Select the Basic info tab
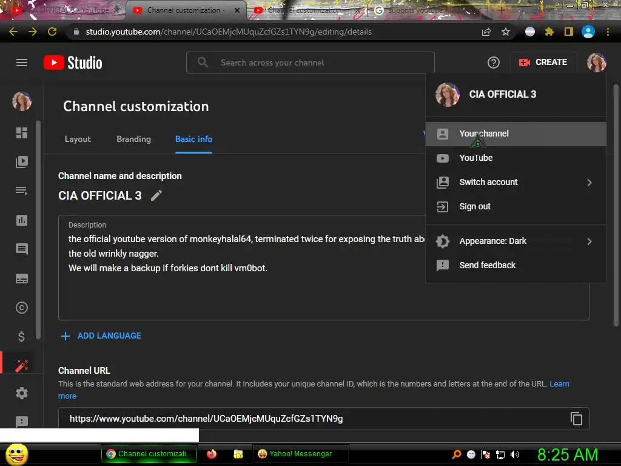Viewport: 621px width, 466px height. (193, 139)
